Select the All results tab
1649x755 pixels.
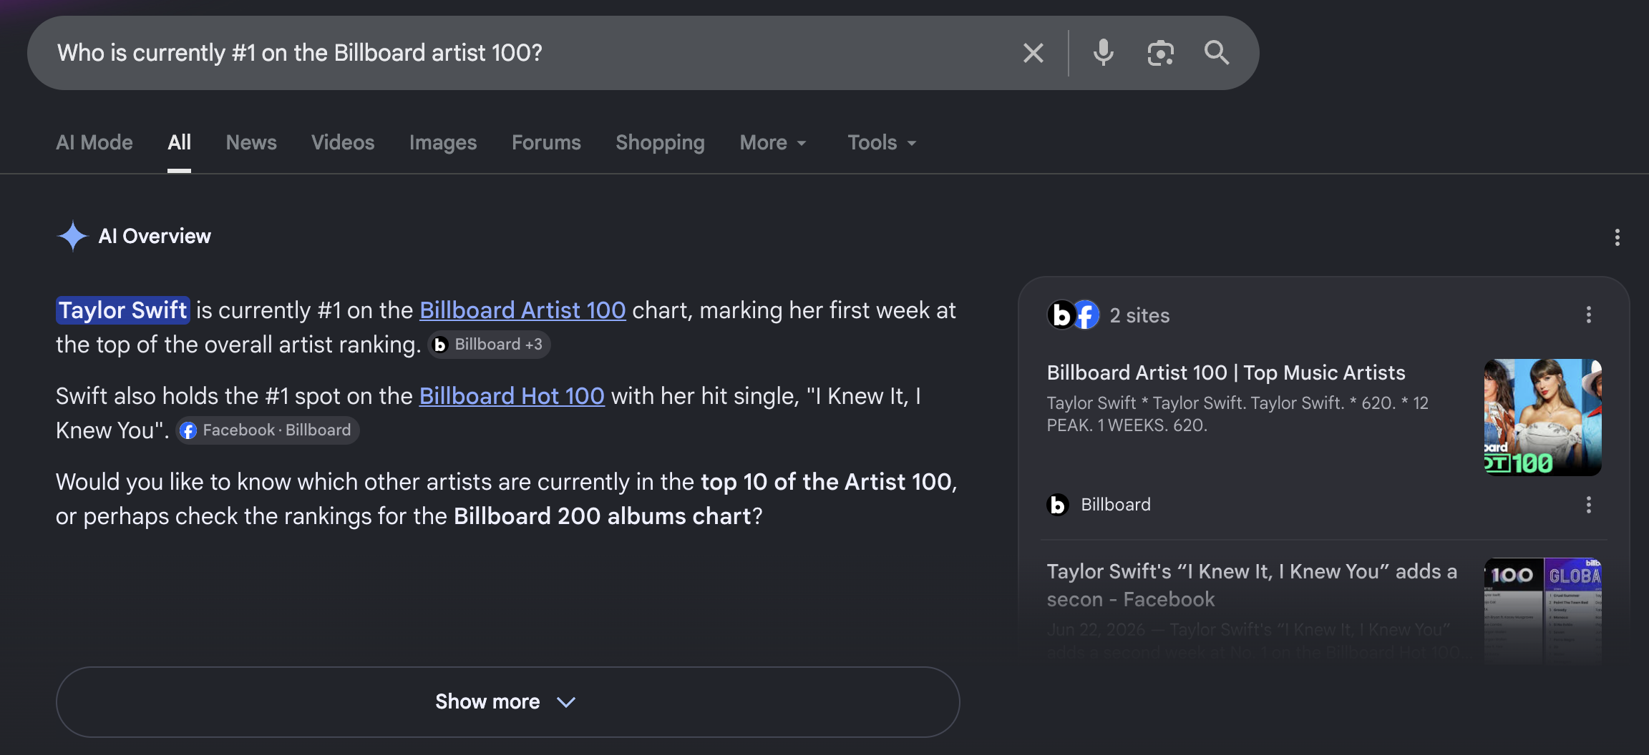tap(179, 142)
